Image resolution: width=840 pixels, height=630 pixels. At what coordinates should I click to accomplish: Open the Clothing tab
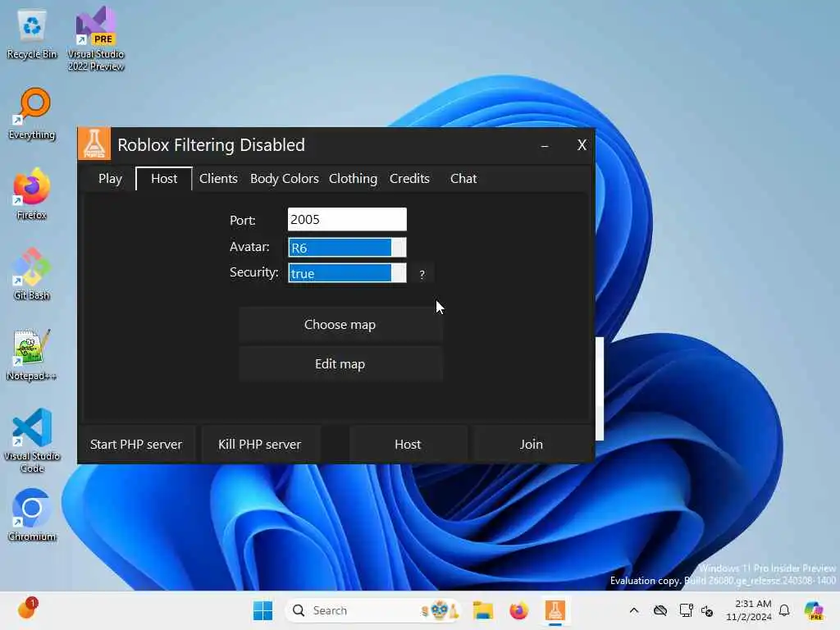353,178
